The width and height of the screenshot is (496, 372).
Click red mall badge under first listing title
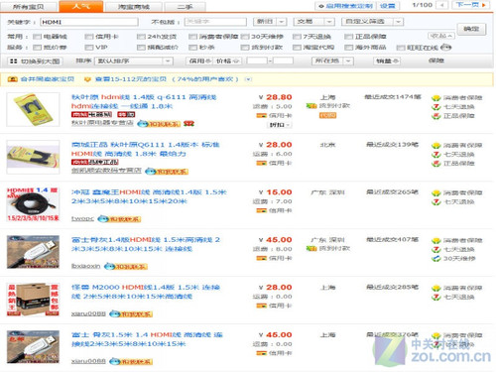(91, 114)
